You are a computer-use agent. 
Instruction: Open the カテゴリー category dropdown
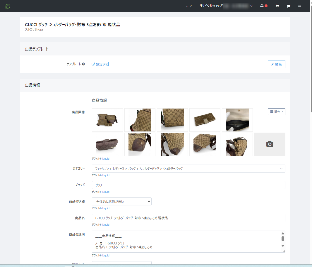tap(188, 169)
